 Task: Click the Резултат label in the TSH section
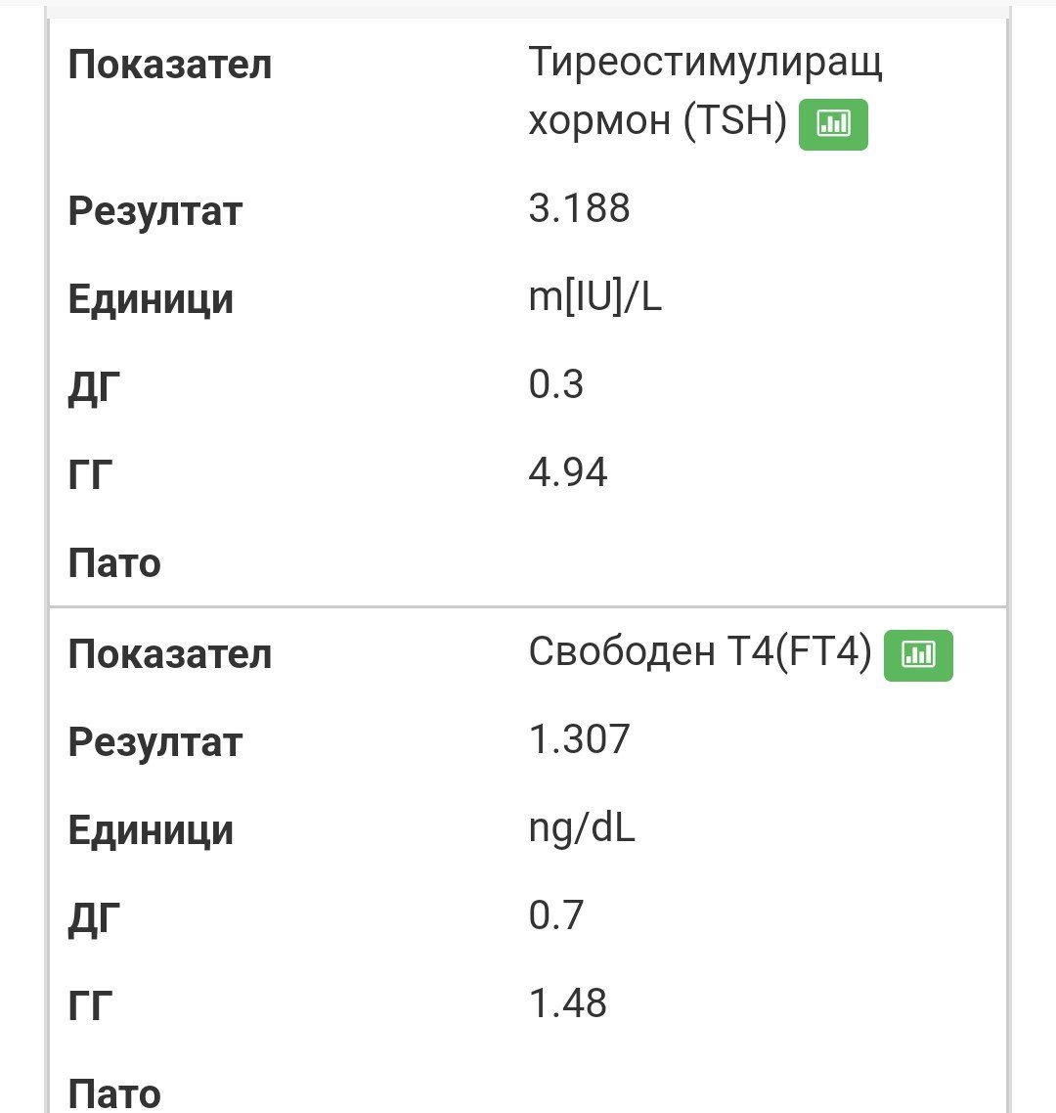154,211
